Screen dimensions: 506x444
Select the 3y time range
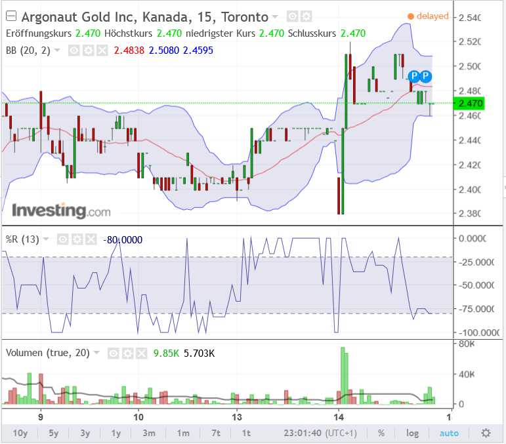(x=85, y=433)
